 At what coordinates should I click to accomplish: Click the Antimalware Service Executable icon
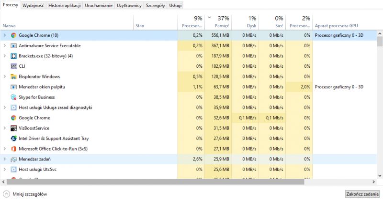(x=14, y=45)
